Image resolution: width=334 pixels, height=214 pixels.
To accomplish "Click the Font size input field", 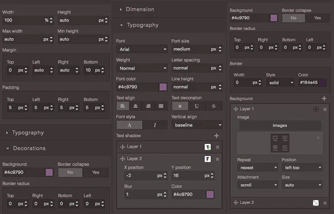I will click(x=197, y=49).
